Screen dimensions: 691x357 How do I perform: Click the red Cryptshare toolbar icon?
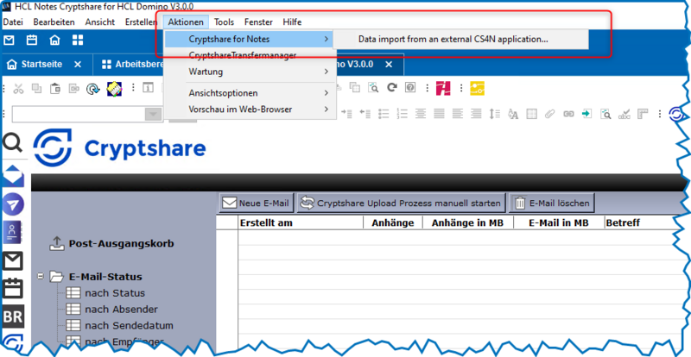[444, 87]
